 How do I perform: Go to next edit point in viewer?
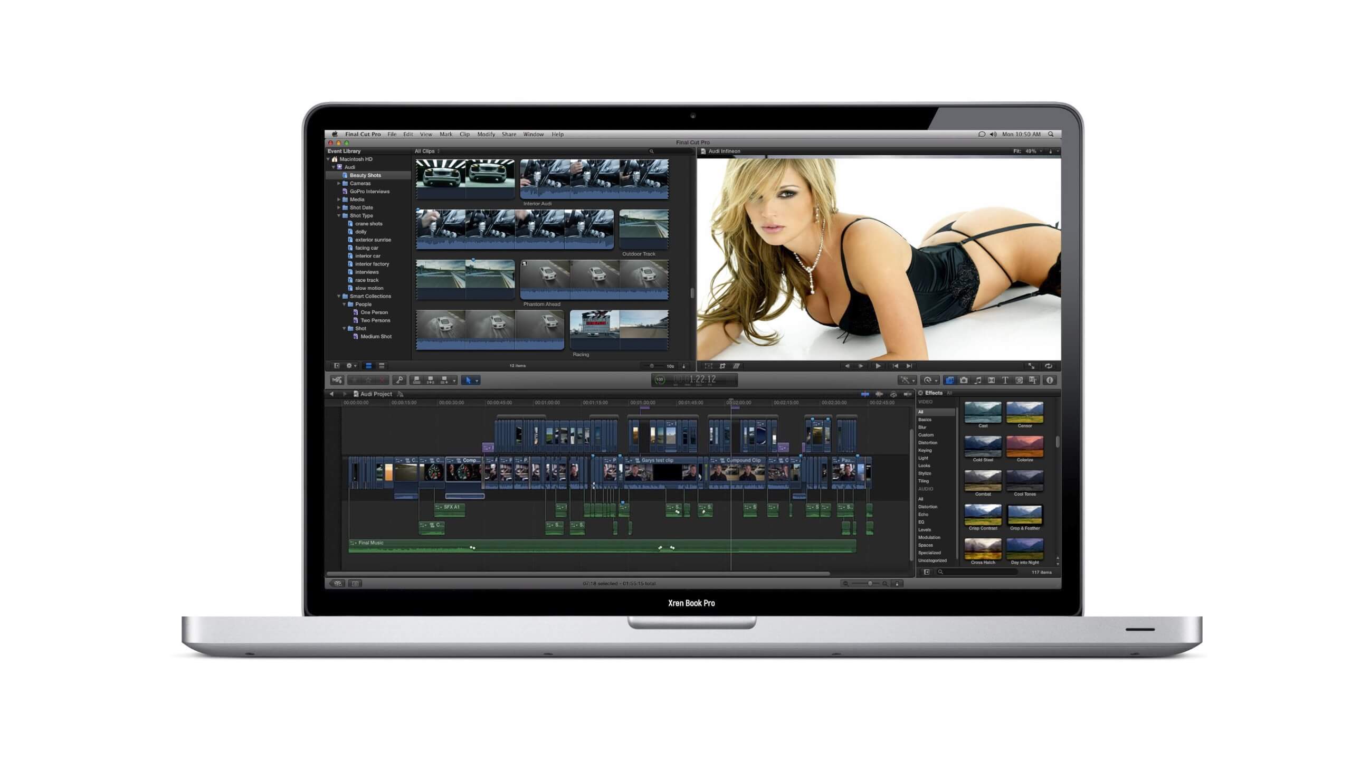pos(909,366)
